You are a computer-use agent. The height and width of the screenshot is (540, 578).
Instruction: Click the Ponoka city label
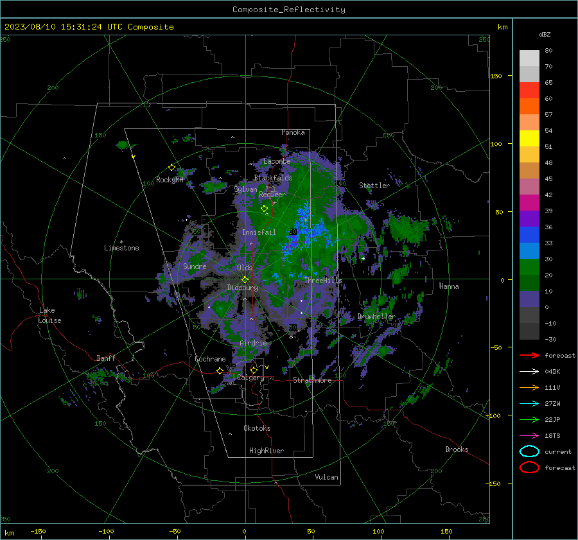pyautogui.click(x=293, y=132)
